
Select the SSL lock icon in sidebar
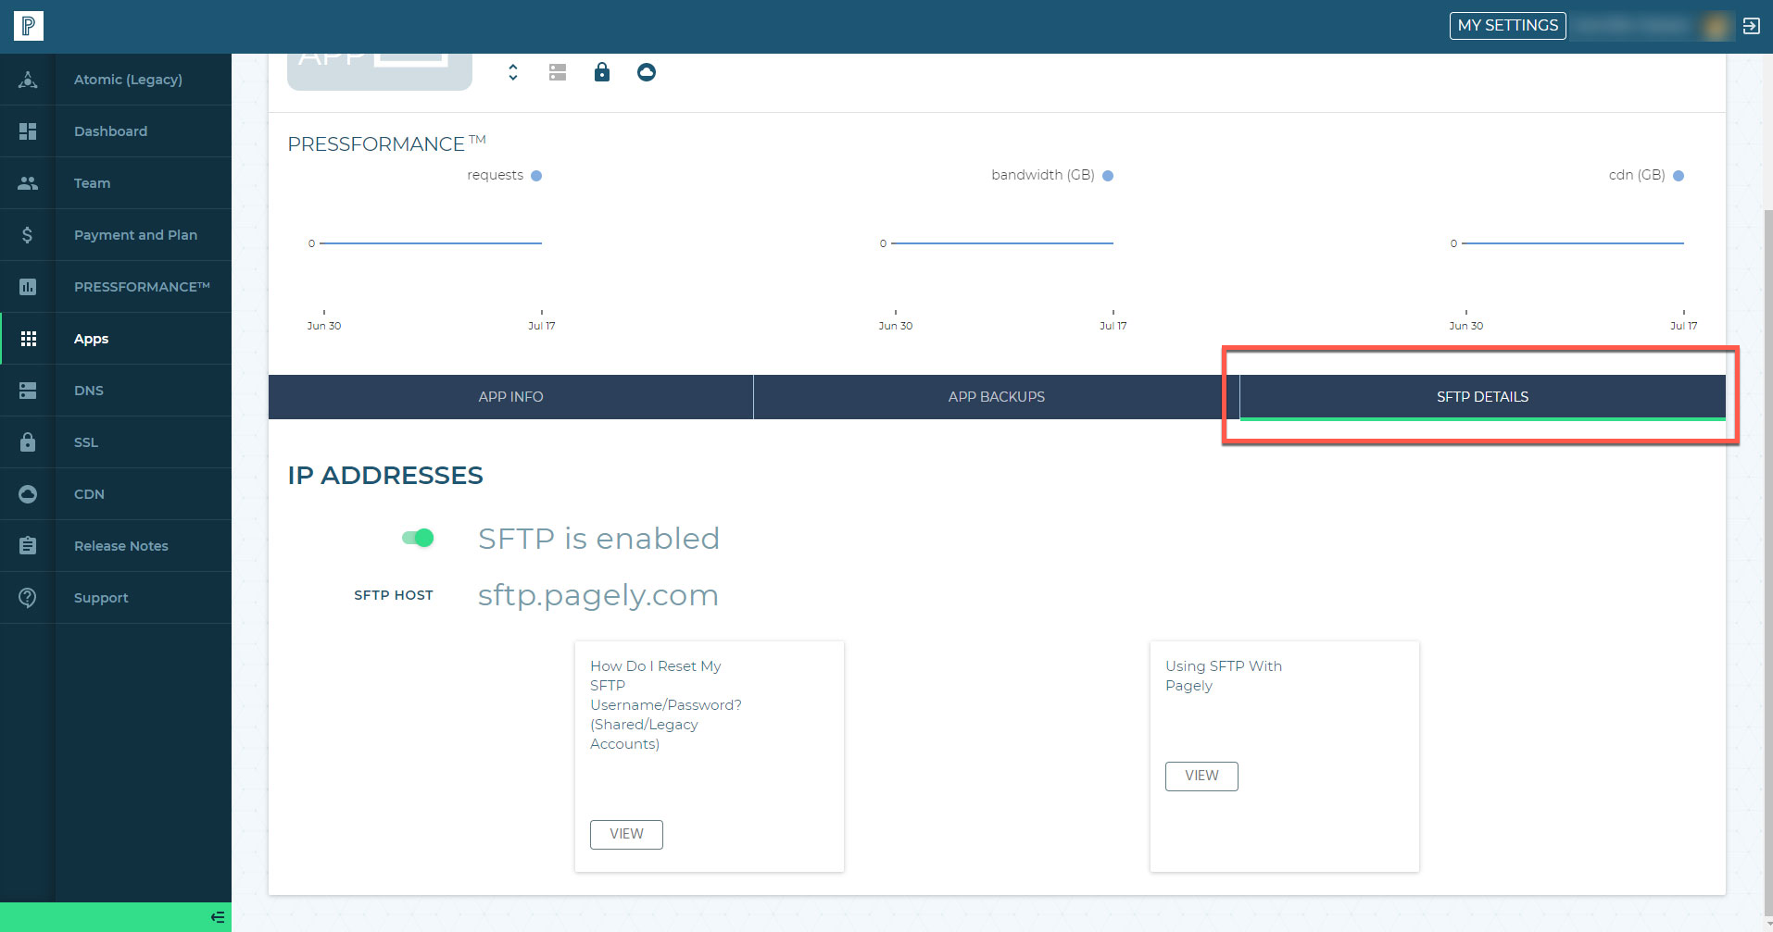(27, 441)
